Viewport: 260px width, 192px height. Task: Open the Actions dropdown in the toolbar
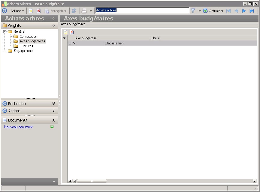[17, 11]
